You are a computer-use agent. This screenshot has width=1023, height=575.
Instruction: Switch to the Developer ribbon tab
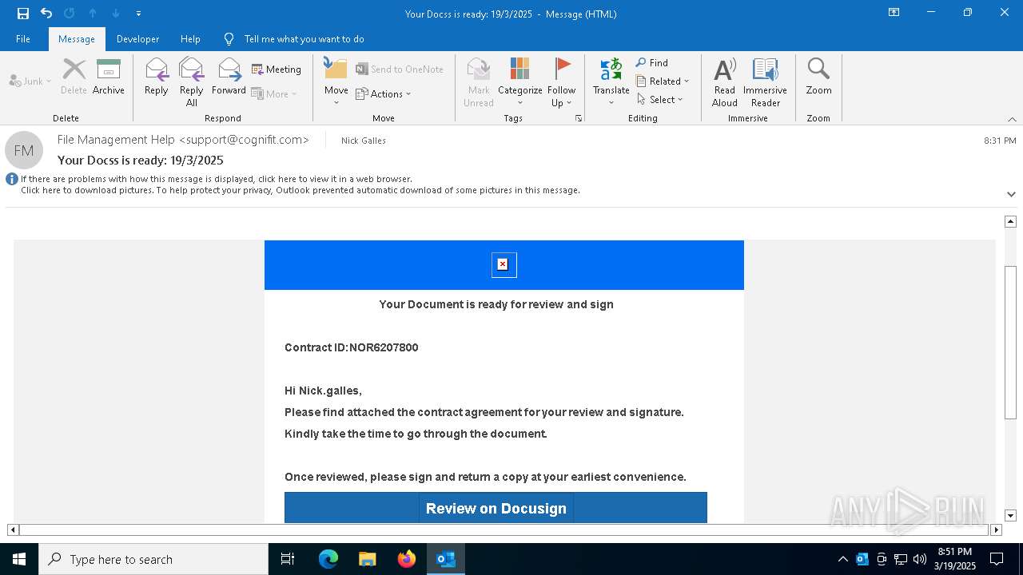pos(137,39)
